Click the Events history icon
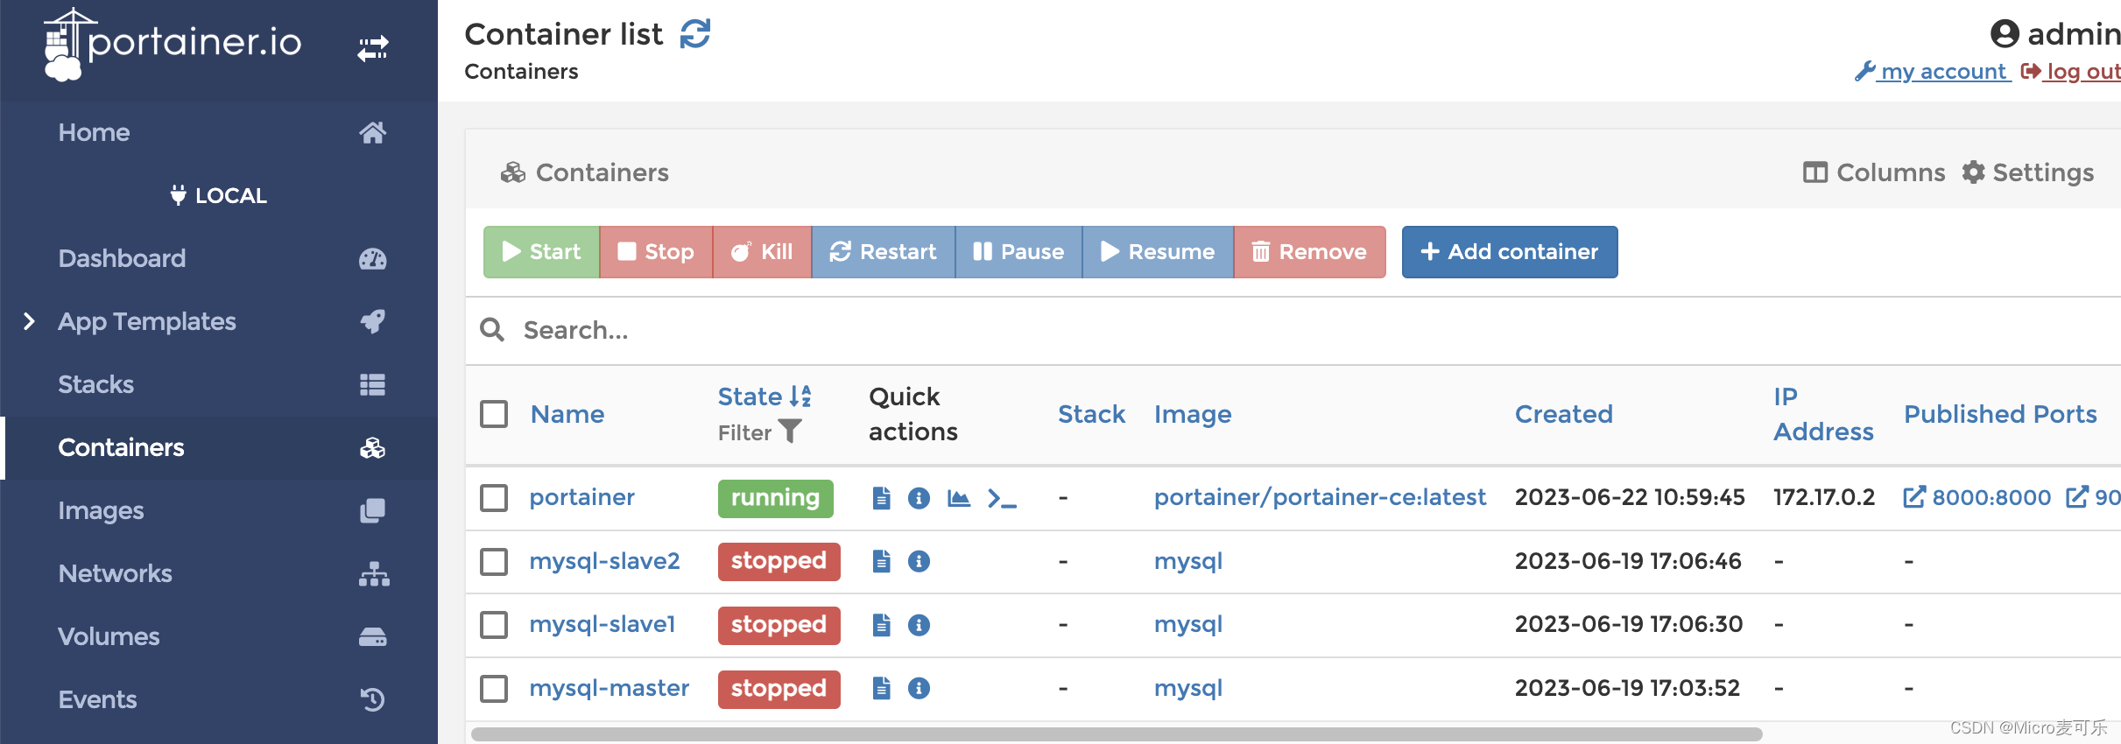This screenshot has height=744, width=2121. [373, 699]
